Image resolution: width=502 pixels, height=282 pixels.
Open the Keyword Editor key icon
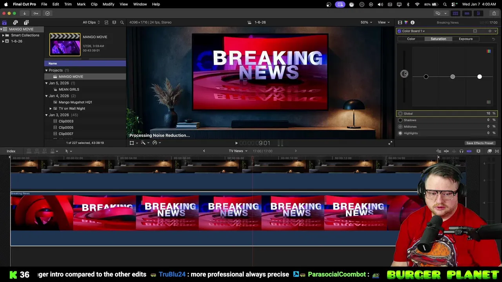[36, 13]
